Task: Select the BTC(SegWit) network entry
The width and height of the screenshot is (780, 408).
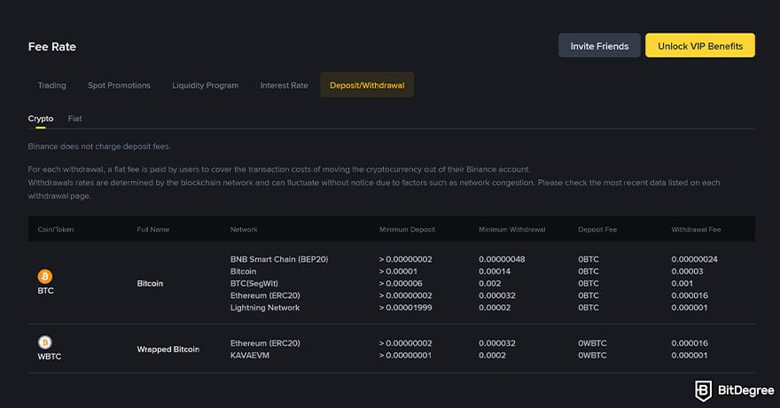Action: point(254,283)
